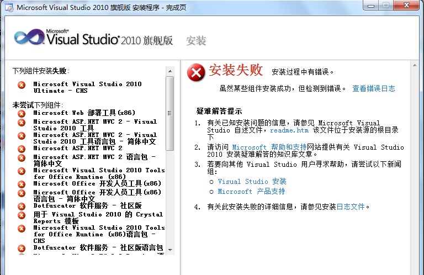424x275 pixels.
Task: Click error icon beside Dotfuscator 软件服务 - 社区版语言包
Action: [x=22, y=248]
